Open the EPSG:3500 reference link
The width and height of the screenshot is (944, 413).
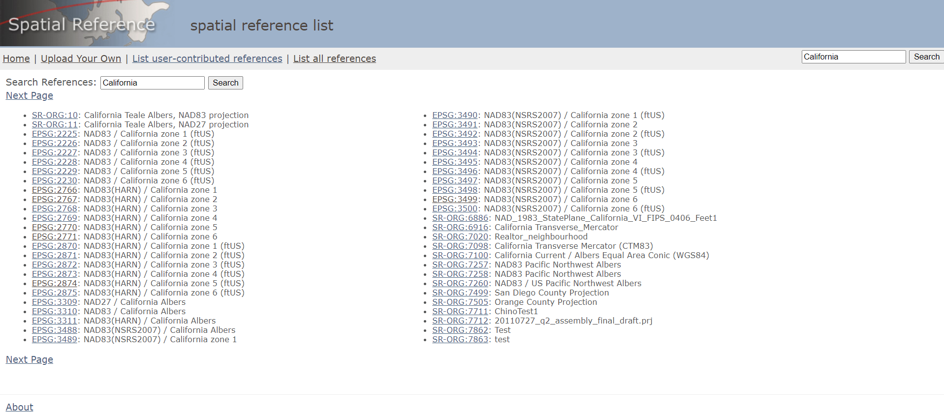(x=455, y=208)
